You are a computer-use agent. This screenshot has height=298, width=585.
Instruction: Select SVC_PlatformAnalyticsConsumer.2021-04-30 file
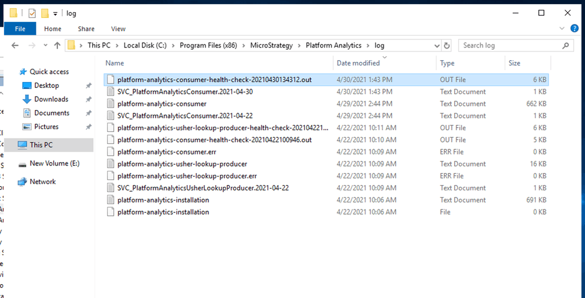click(x=326, y=92)
